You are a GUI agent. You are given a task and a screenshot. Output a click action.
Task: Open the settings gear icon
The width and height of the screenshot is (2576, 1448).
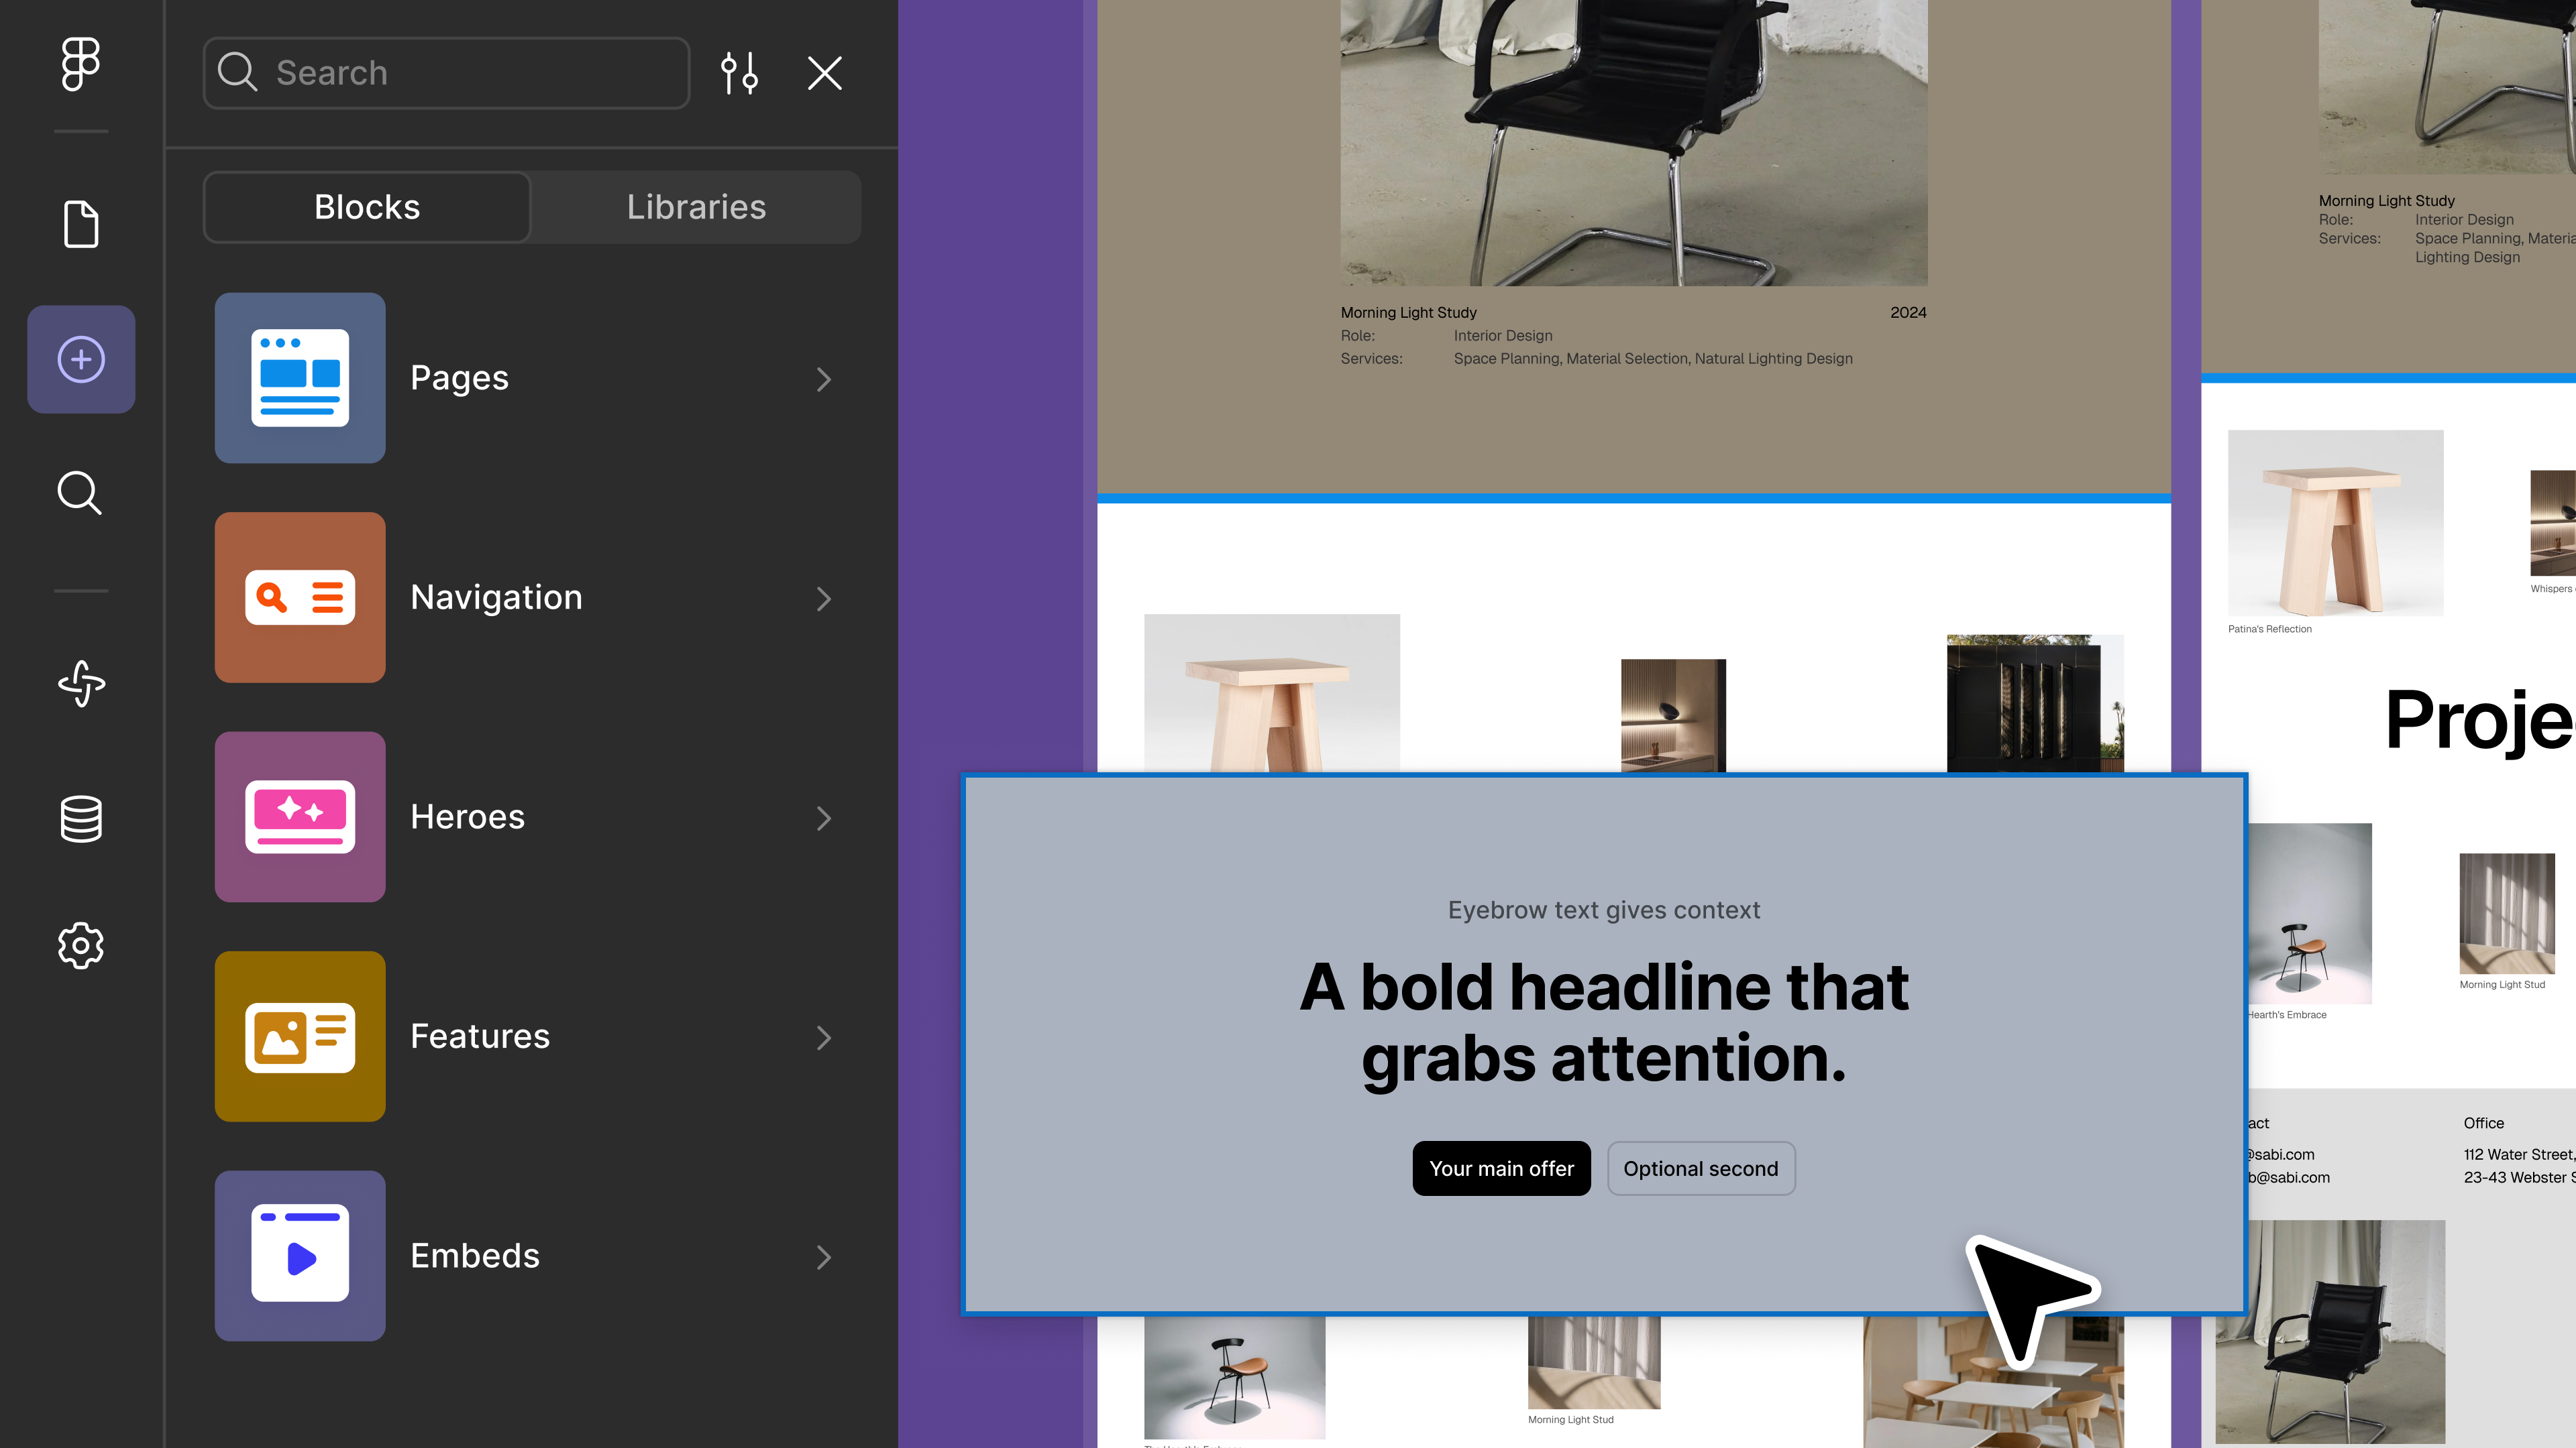81,945
